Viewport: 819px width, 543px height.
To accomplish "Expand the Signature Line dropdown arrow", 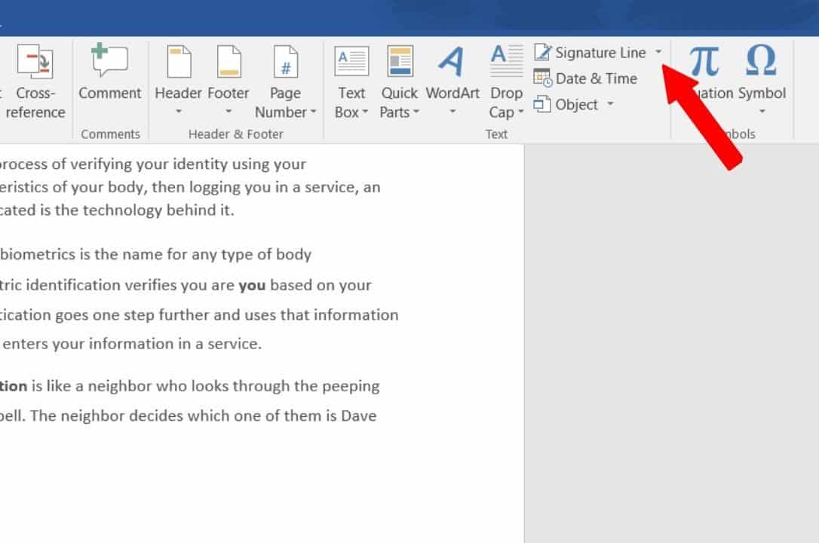I will tap(658, 52).
